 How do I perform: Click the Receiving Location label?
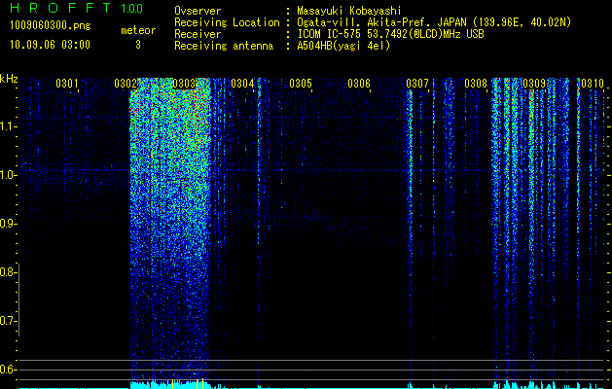227,23
